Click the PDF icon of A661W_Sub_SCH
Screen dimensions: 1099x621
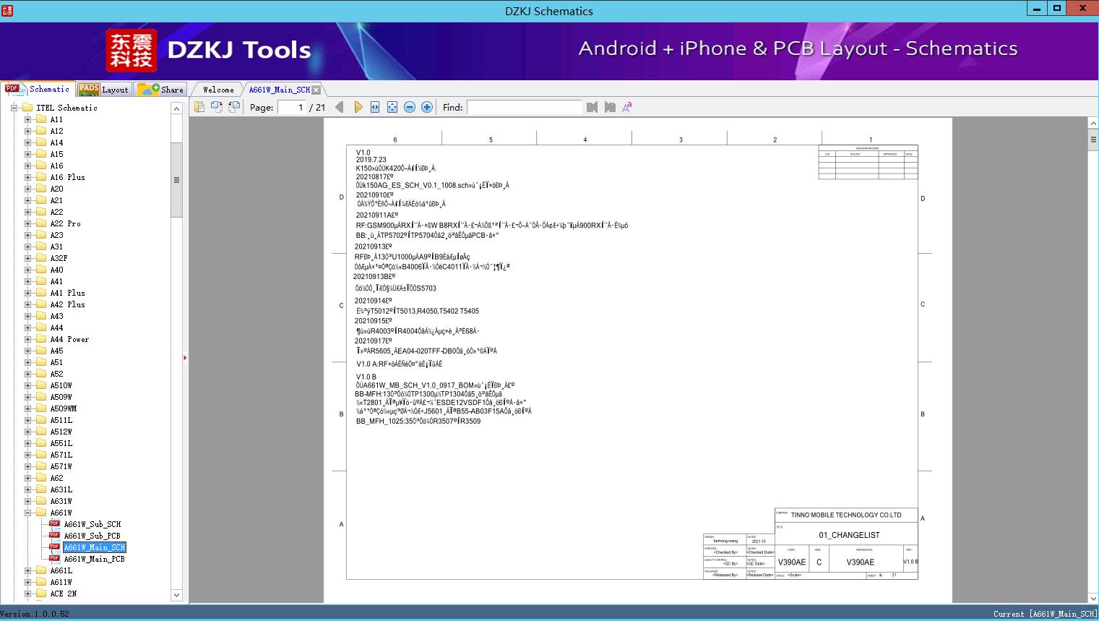coord(54,524)
